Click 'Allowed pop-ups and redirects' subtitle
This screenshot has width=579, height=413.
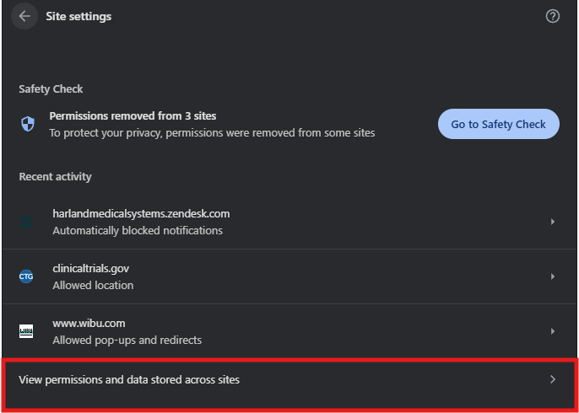127,341
